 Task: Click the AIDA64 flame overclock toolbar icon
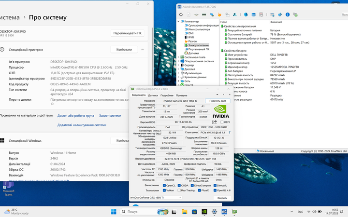click(219, 14)
